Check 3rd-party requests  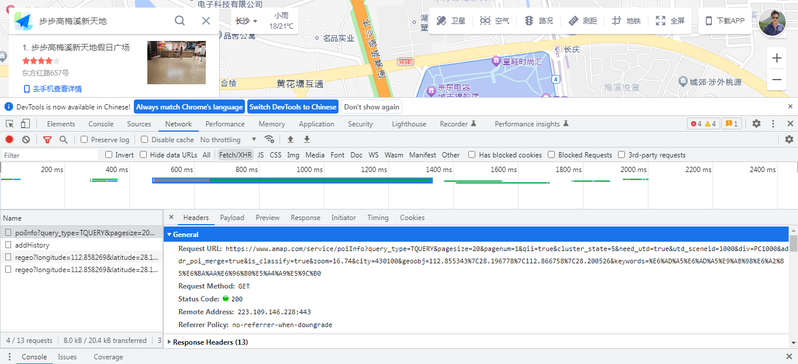click(621, 154)
